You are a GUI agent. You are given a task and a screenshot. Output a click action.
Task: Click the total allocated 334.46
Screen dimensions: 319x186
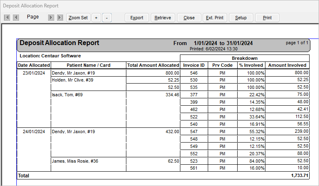[x=172, y=95]
